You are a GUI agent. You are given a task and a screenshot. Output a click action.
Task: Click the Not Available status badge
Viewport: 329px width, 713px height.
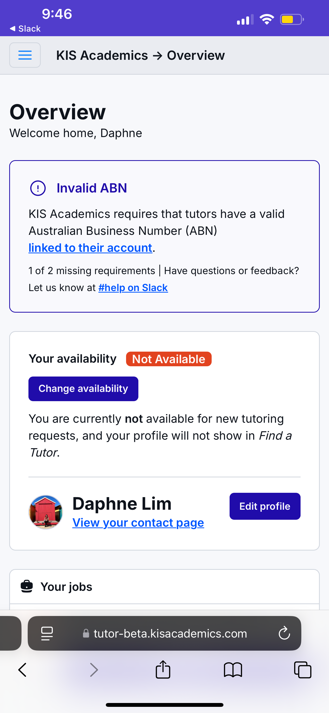(169, 359)
